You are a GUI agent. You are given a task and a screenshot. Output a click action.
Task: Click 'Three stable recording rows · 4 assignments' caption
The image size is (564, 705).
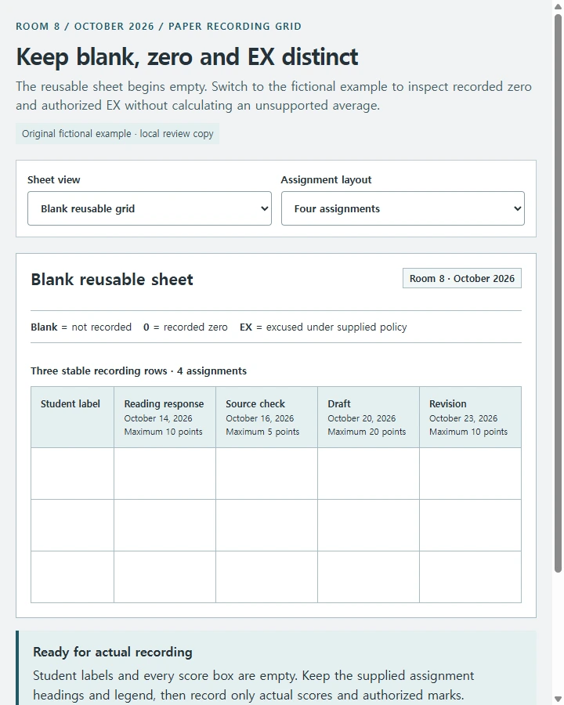tap(139, 371)
